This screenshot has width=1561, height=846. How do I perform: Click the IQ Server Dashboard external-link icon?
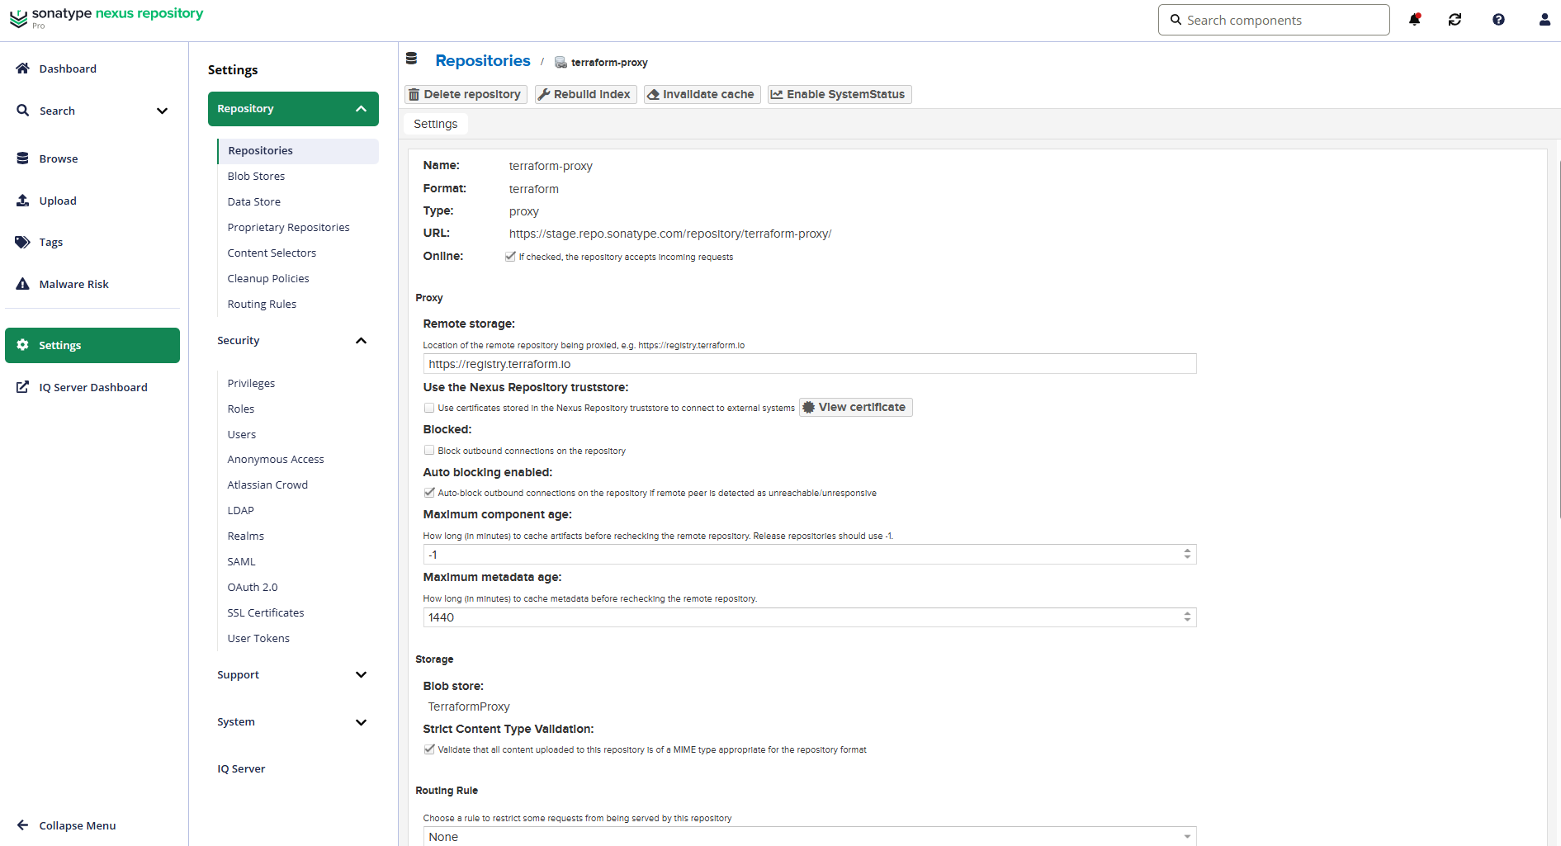(x=23, y=387)
